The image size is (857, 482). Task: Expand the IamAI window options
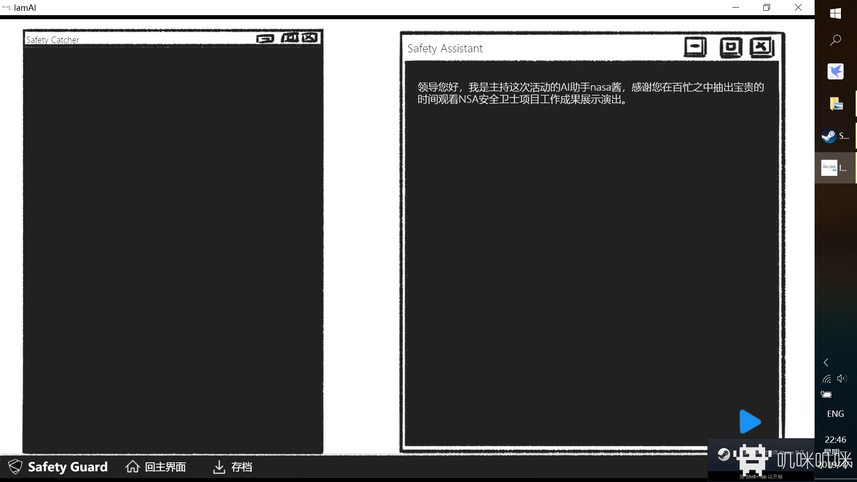(x=767, y=8)
